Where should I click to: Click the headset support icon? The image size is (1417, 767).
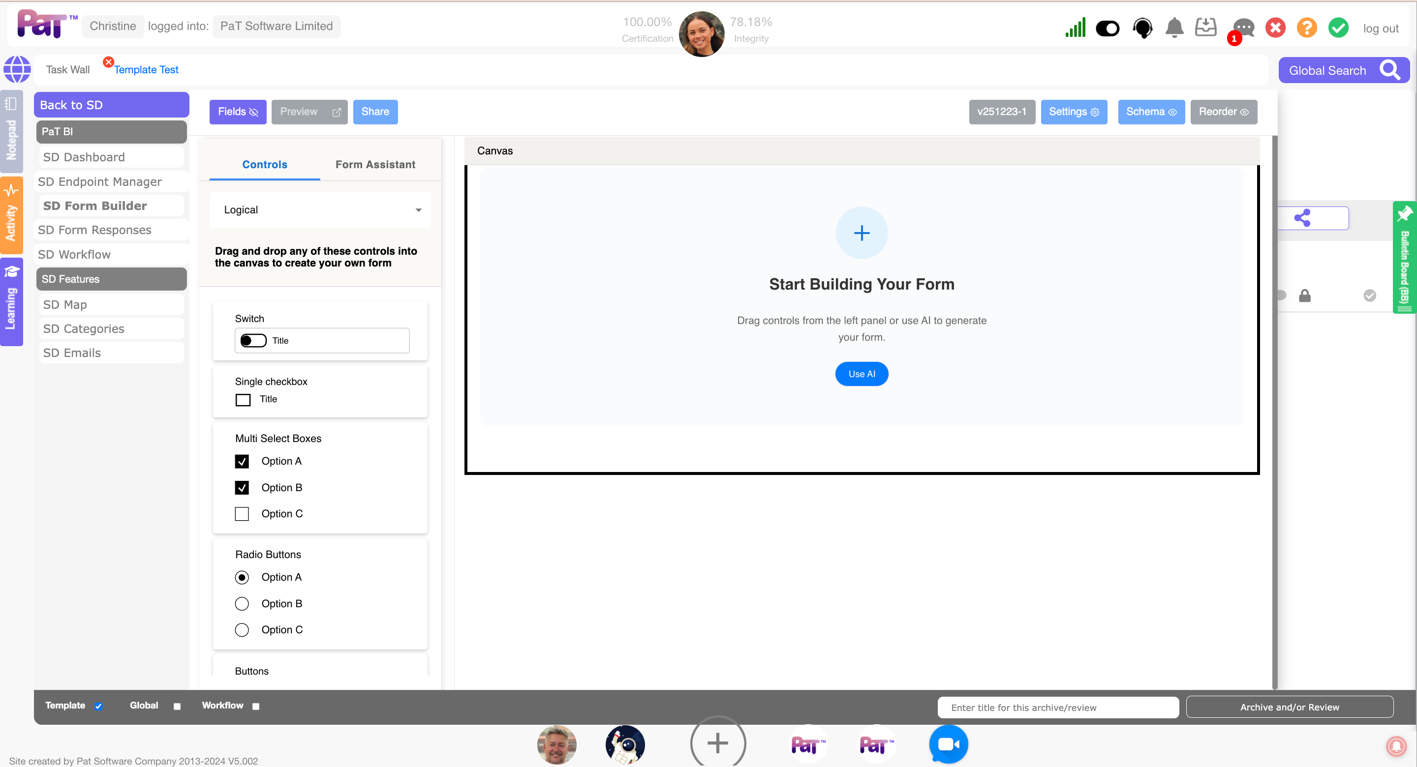click(x=1142, y=28)
